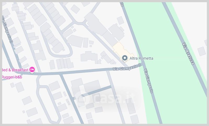Click the junction of Via Giampaolo II and Via Giampaolo
This screenshot has height=126, width=209.
[x=143, y=64]
